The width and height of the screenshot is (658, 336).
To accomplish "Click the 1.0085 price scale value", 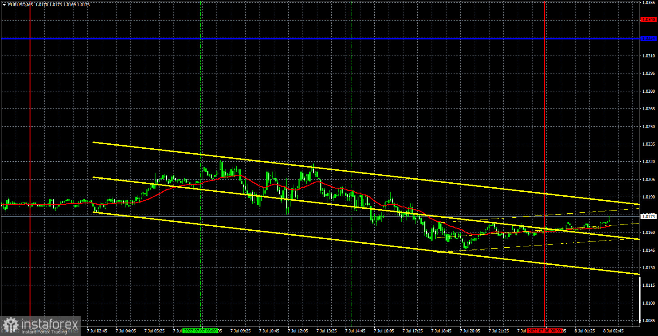I will (649, 320).
